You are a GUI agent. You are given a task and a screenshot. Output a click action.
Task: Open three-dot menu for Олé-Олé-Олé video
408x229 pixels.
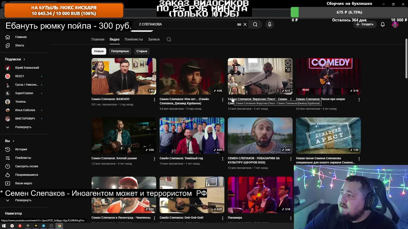click(x=222, y=218)
